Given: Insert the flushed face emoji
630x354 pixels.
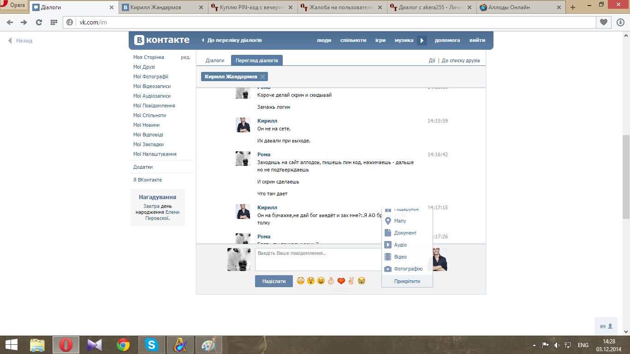Looking at the screenshot, I should (x=301, y=281).
